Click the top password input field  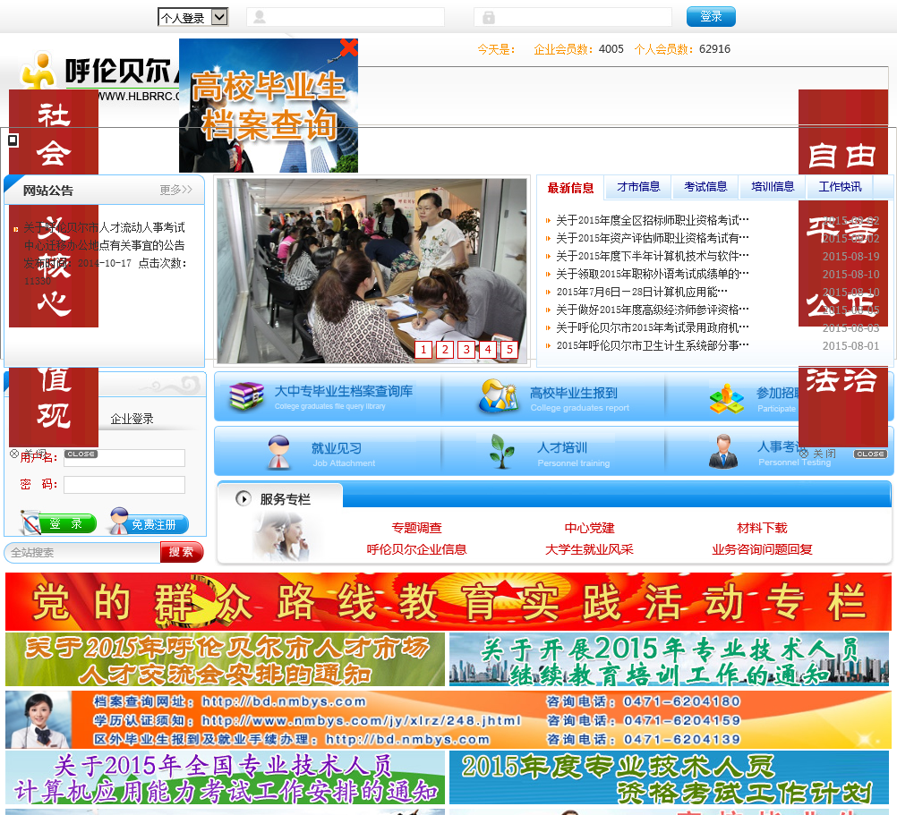tap(572, 17)
